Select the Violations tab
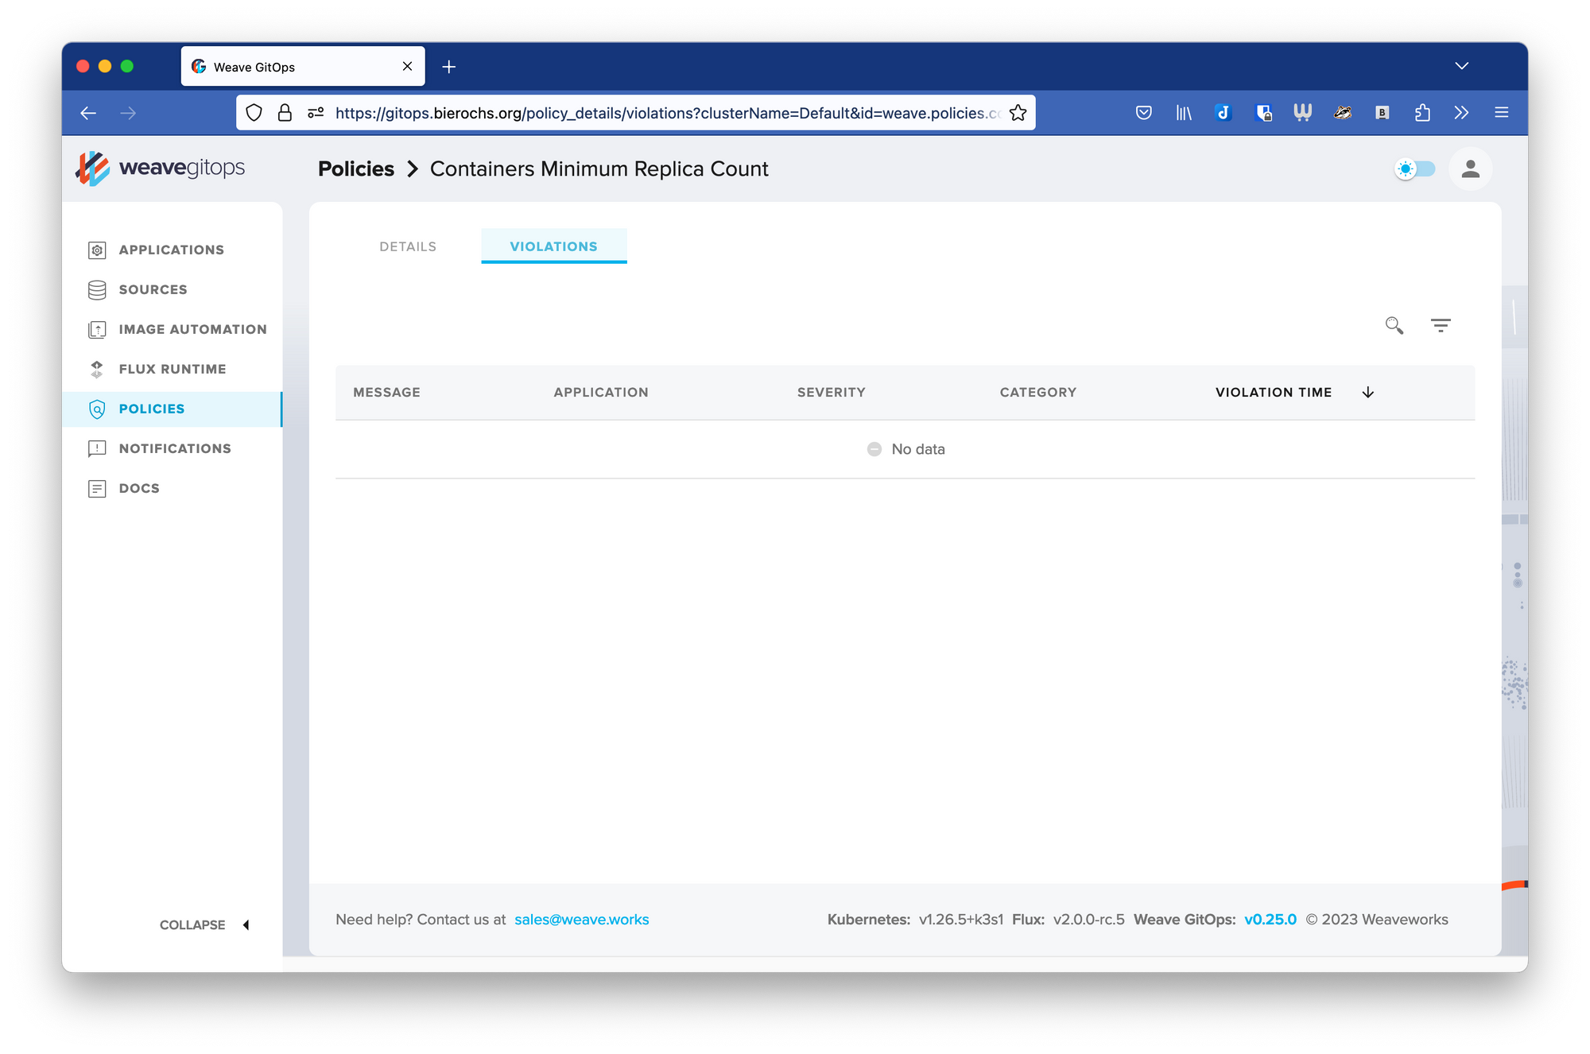 pos(553,246)
